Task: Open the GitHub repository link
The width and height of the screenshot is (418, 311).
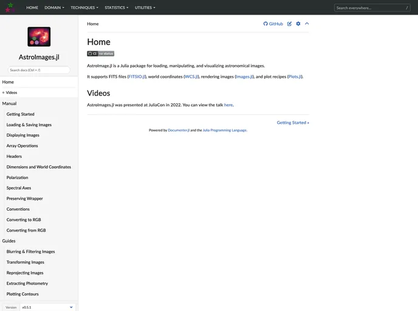Action: pyautogui.click(x=273, y=24)
